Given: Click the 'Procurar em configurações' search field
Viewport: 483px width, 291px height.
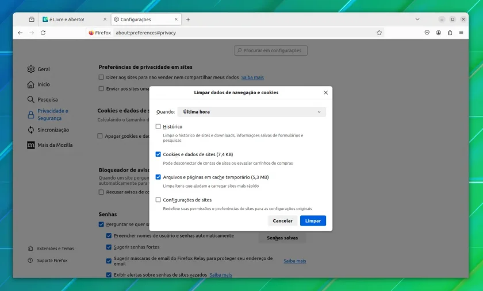Looking at the screenshot, I should 271,51.
